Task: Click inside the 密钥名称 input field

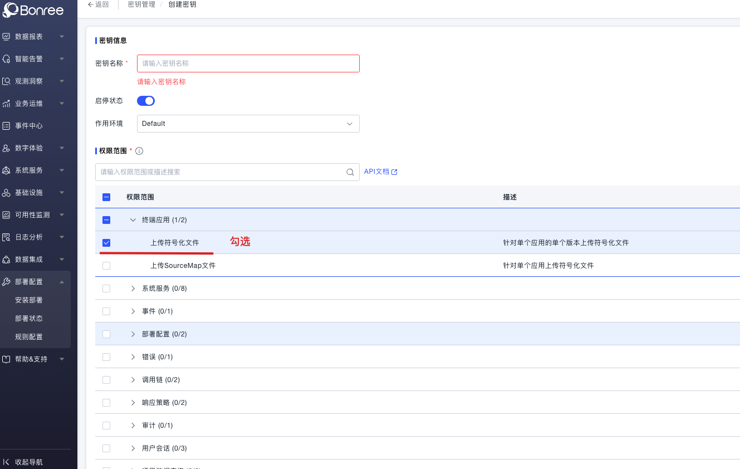Action: pyautogui.click(x=248, y=63)
